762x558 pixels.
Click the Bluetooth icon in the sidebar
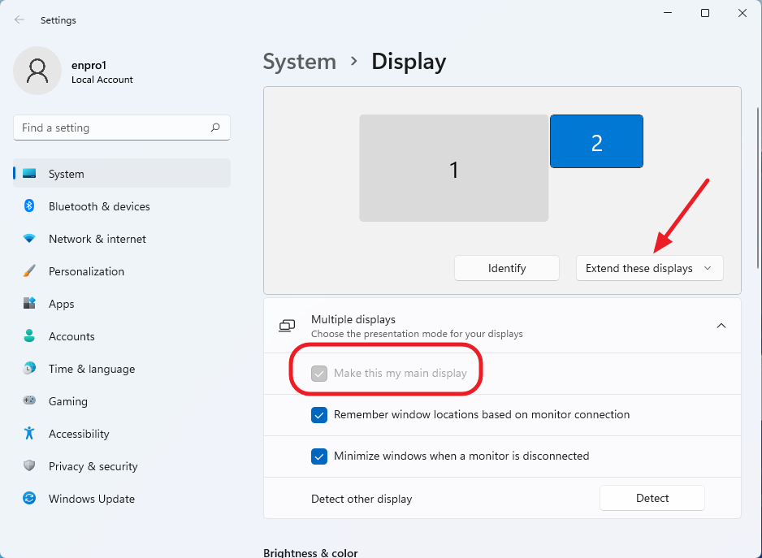click(29, 205)
